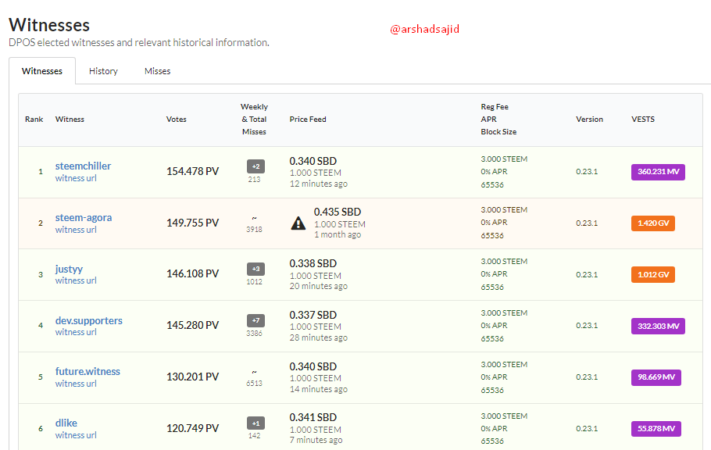Click the 120.749 PV votes value
Viewport: 711px width, 450px height.
pos(193,429)
